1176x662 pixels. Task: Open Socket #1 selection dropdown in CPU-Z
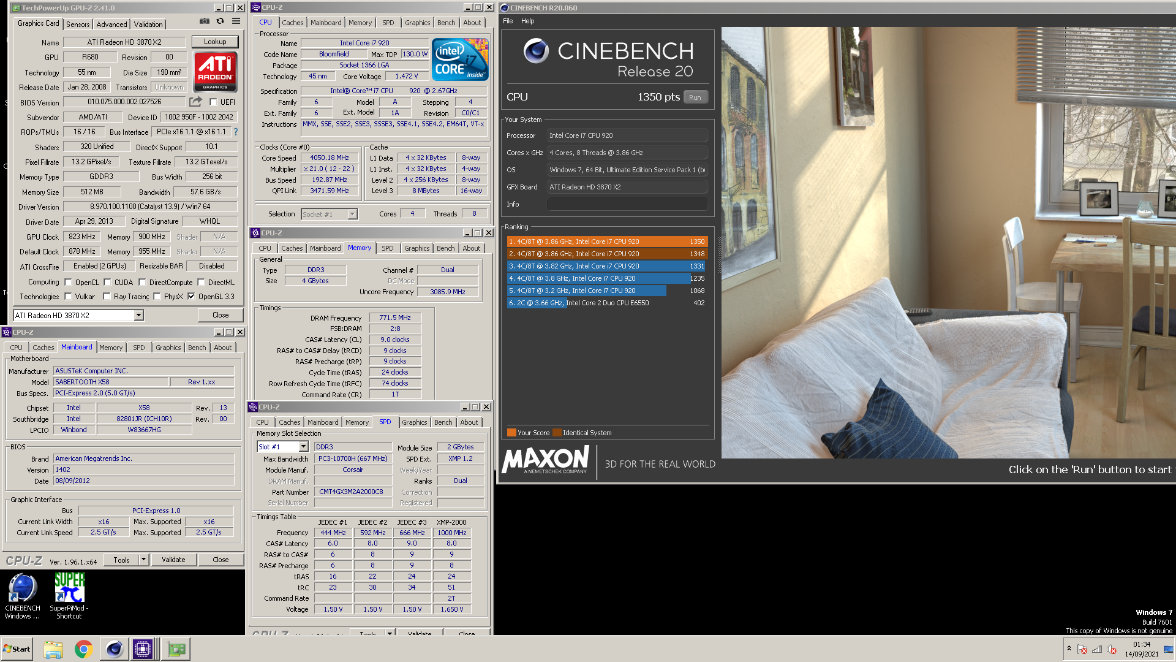coord(352,214)
